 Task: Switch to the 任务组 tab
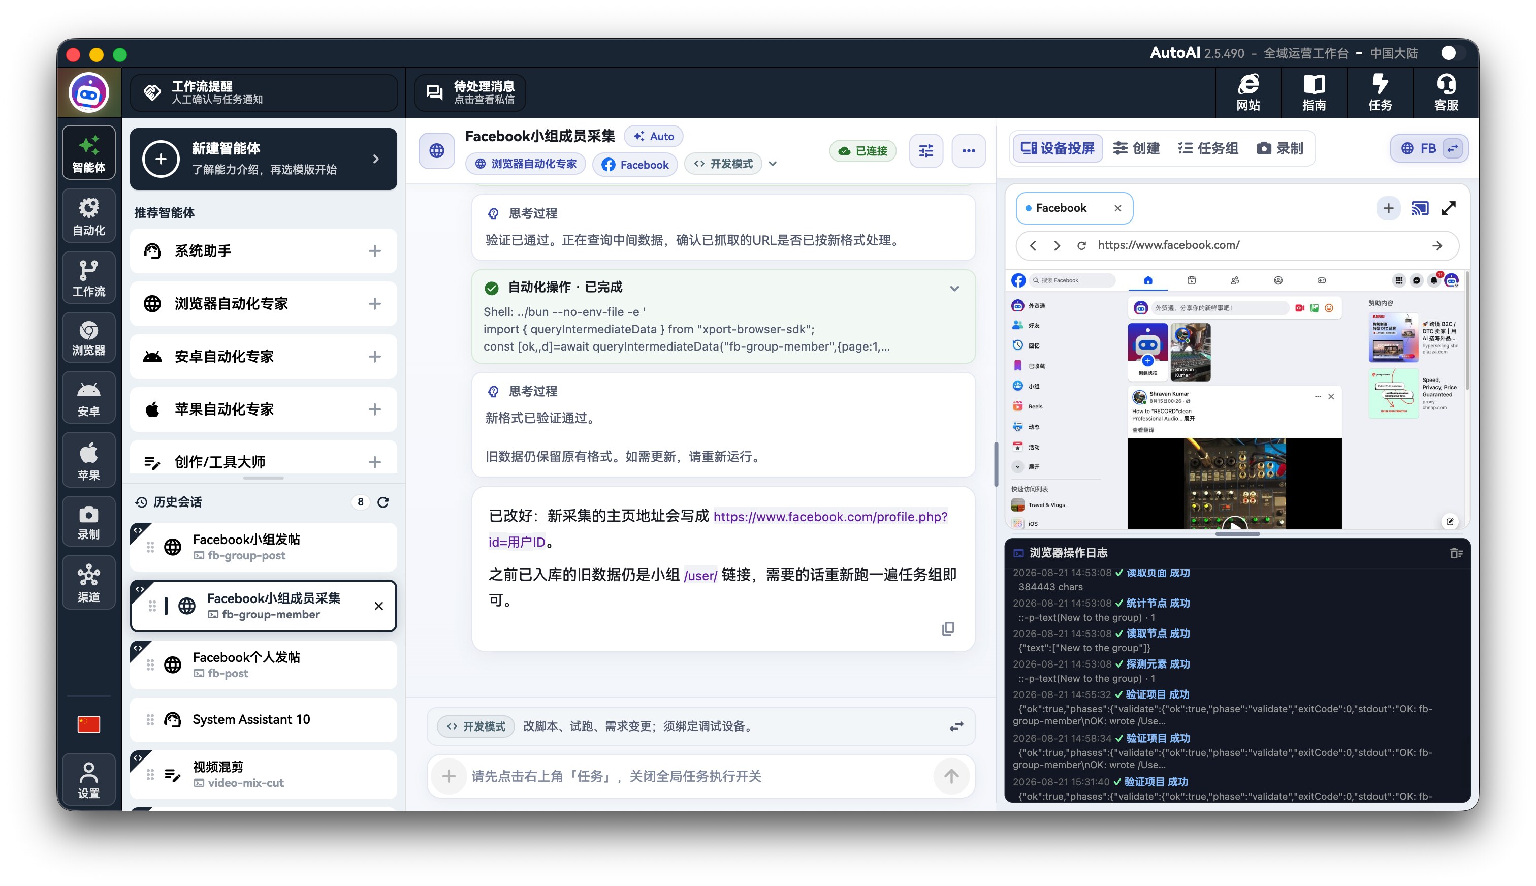pos(1208,148)
